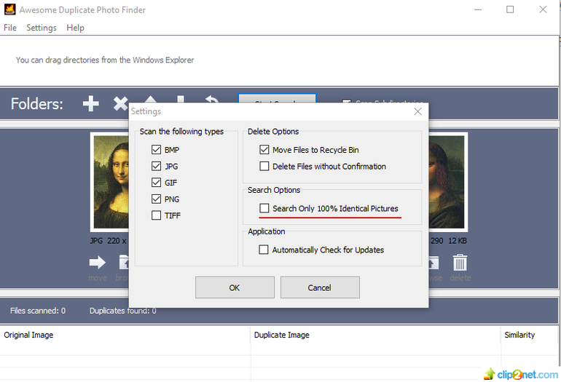Open the File menu

click(10, 28)
